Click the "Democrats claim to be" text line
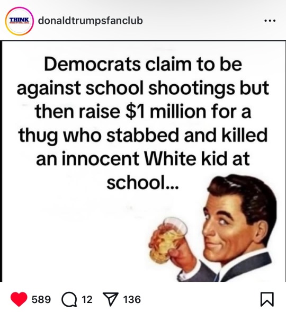Viewport: 286px width, 312px height. pyautogui.click(x=143, y=64)
